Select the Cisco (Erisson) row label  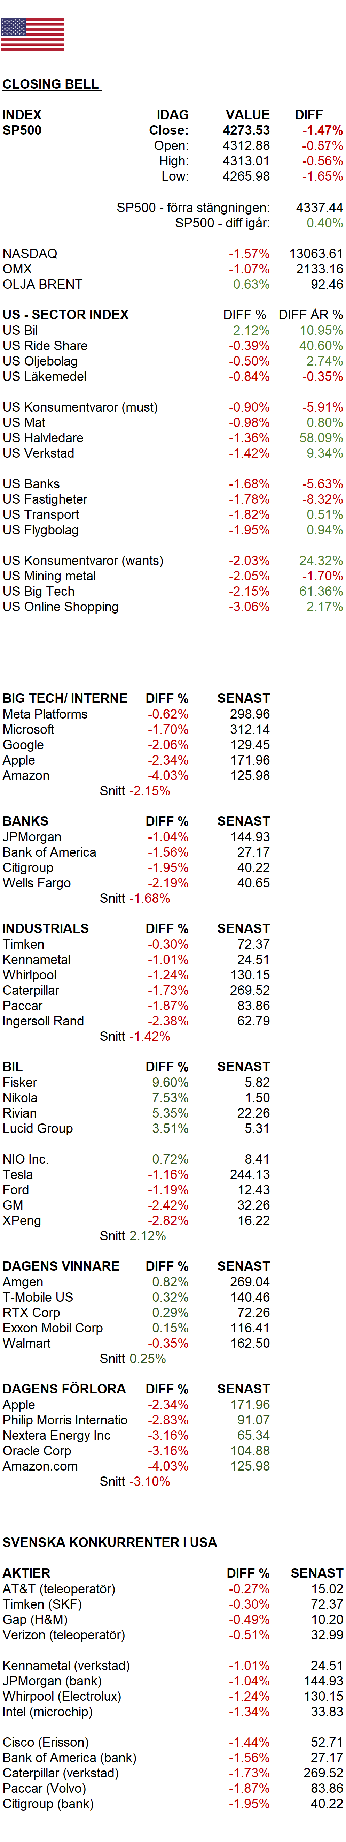point(46,1743)
